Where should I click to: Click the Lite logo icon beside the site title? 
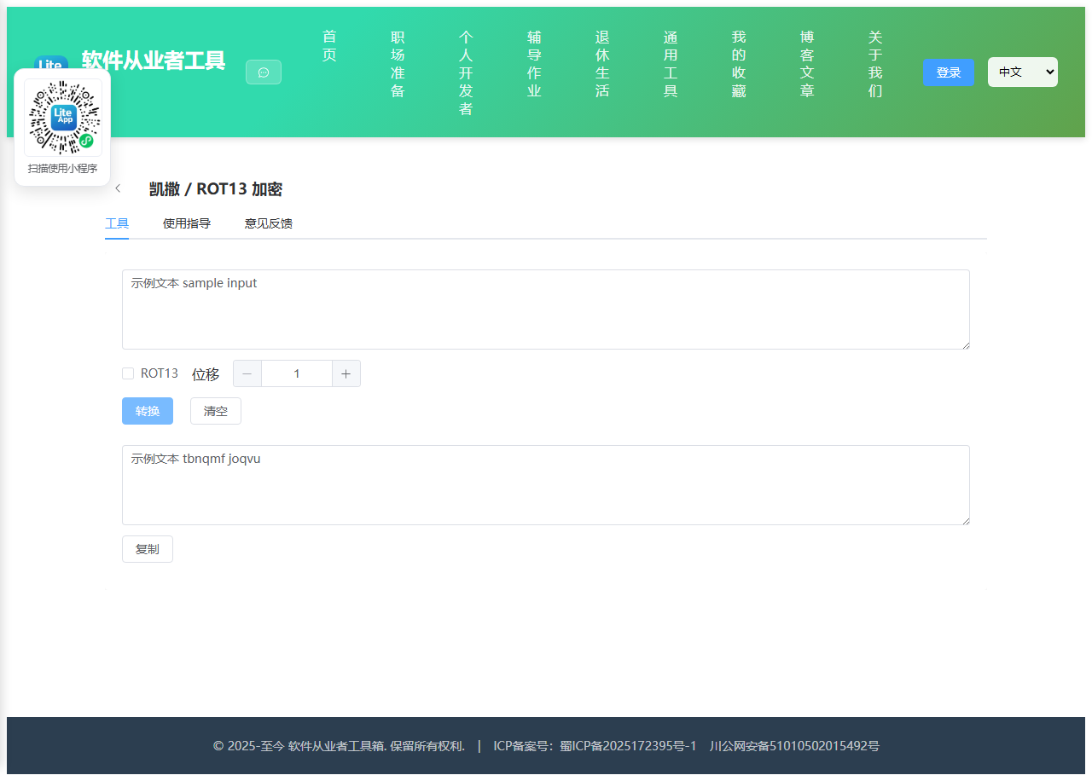click(51, 62)
